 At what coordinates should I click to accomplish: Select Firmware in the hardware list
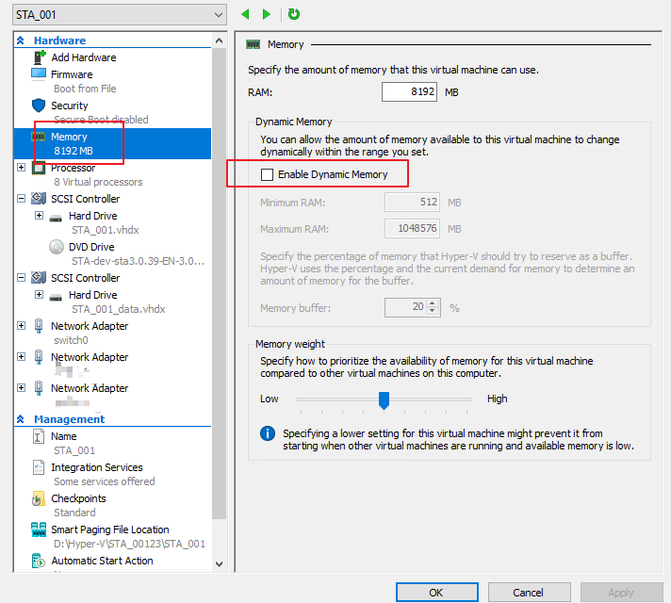[72, 74]
